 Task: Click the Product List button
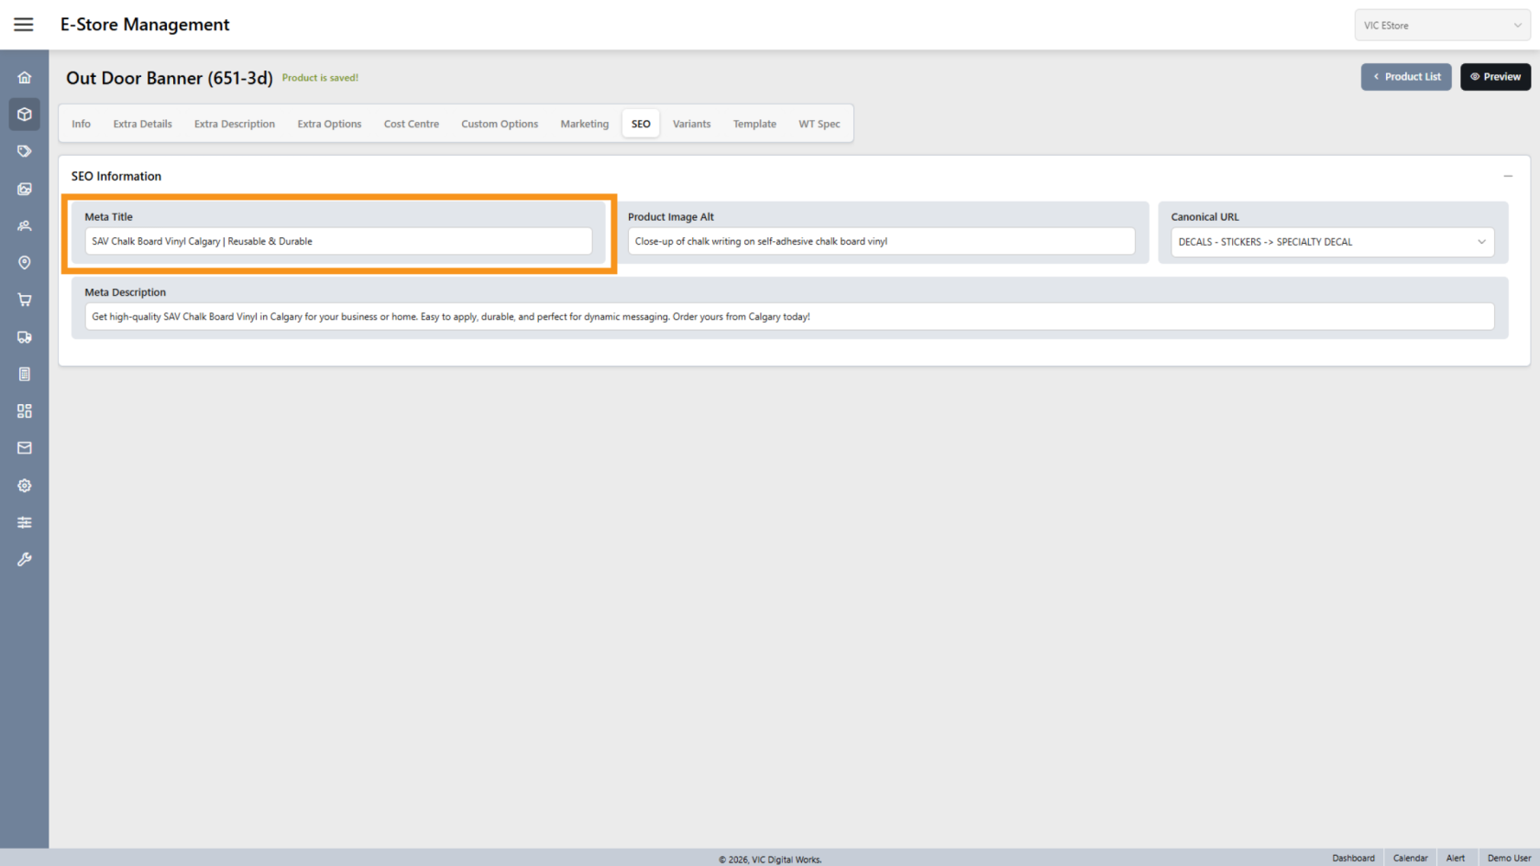tap(1405, 77)
